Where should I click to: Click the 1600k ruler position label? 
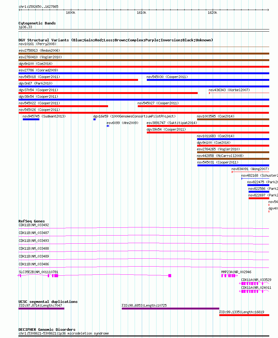[71, 13]
